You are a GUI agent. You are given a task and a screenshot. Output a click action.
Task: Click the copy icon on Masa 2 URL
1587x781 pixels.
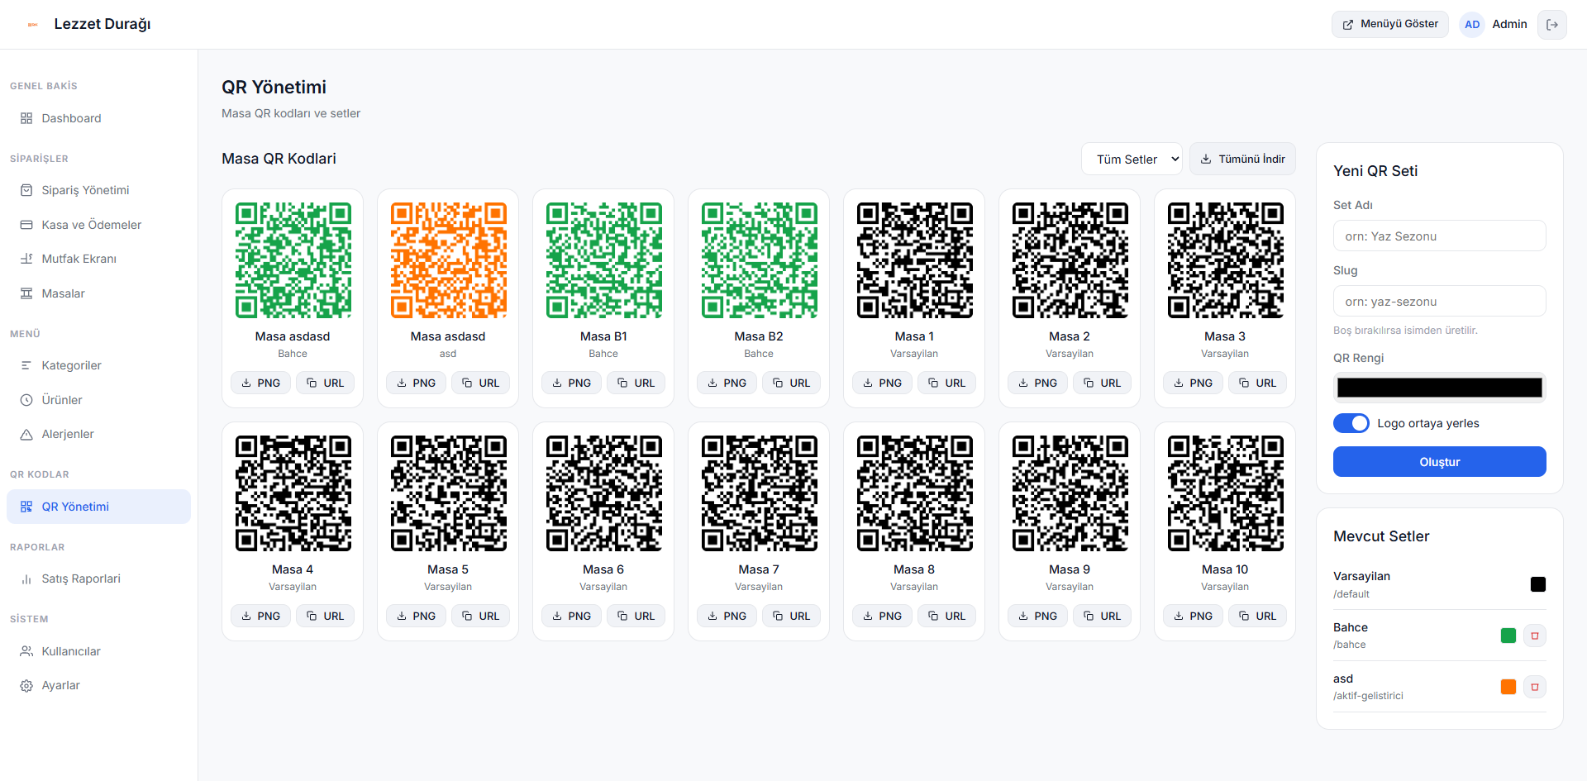tap(1089, 383)
